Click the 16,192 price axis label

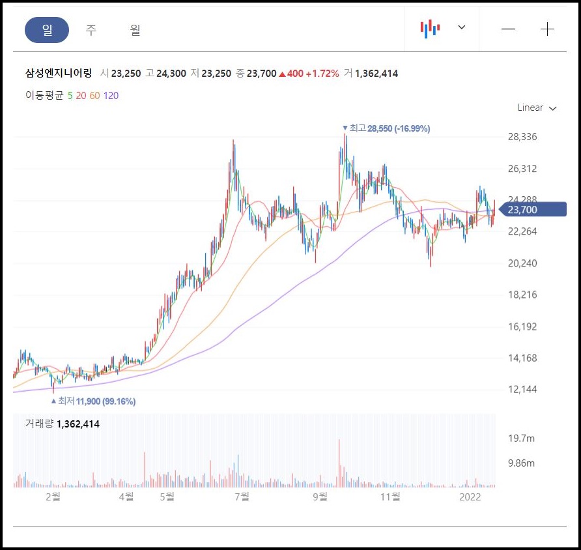click(522, 326)
